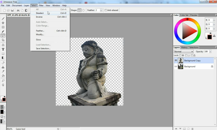Viewport: 217px width, 130px height.
Task: Click the Feather value input field
Action: pos(98,10)
